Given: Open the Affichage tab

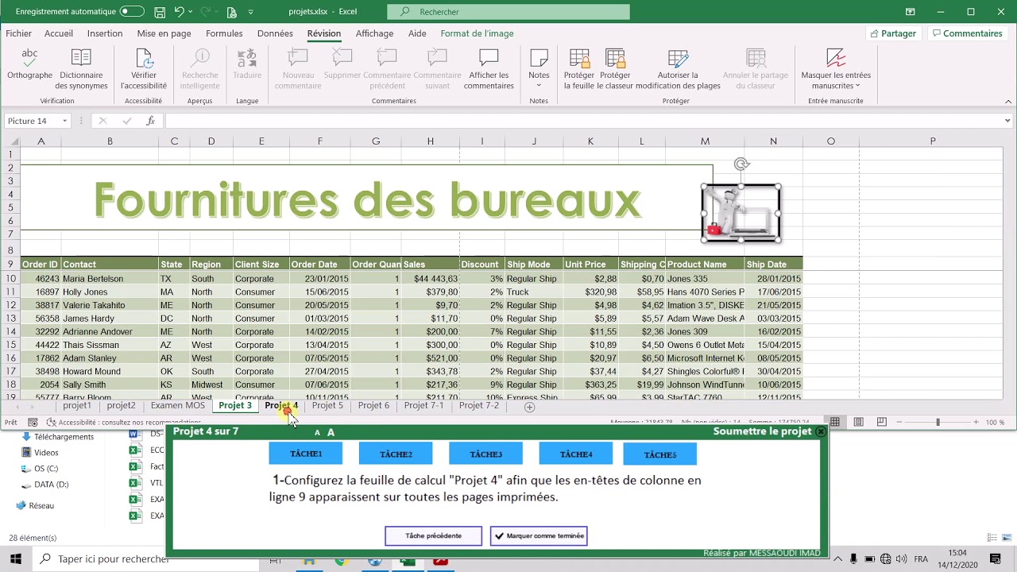Looking at the screenshot, I should pyautogui.click(x=374, y=33).
